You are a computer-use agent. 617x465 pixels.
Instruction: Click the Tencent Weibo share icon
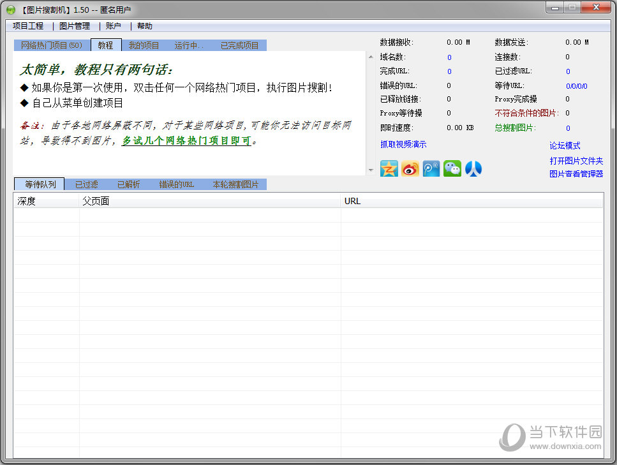[431, 169]
